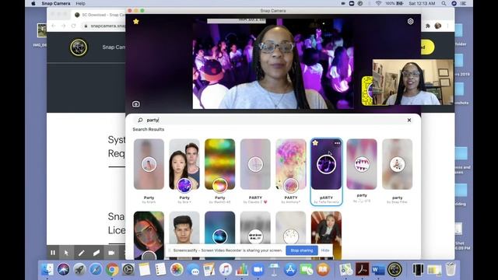Click the 'party' search text field
Screen dimensions: 498x280
273,120
